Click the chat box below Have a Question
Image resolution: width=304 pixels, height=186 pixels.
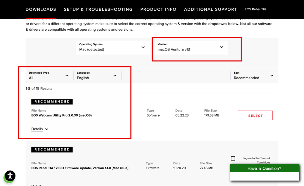pyautogui.click(x=264, y=177)
